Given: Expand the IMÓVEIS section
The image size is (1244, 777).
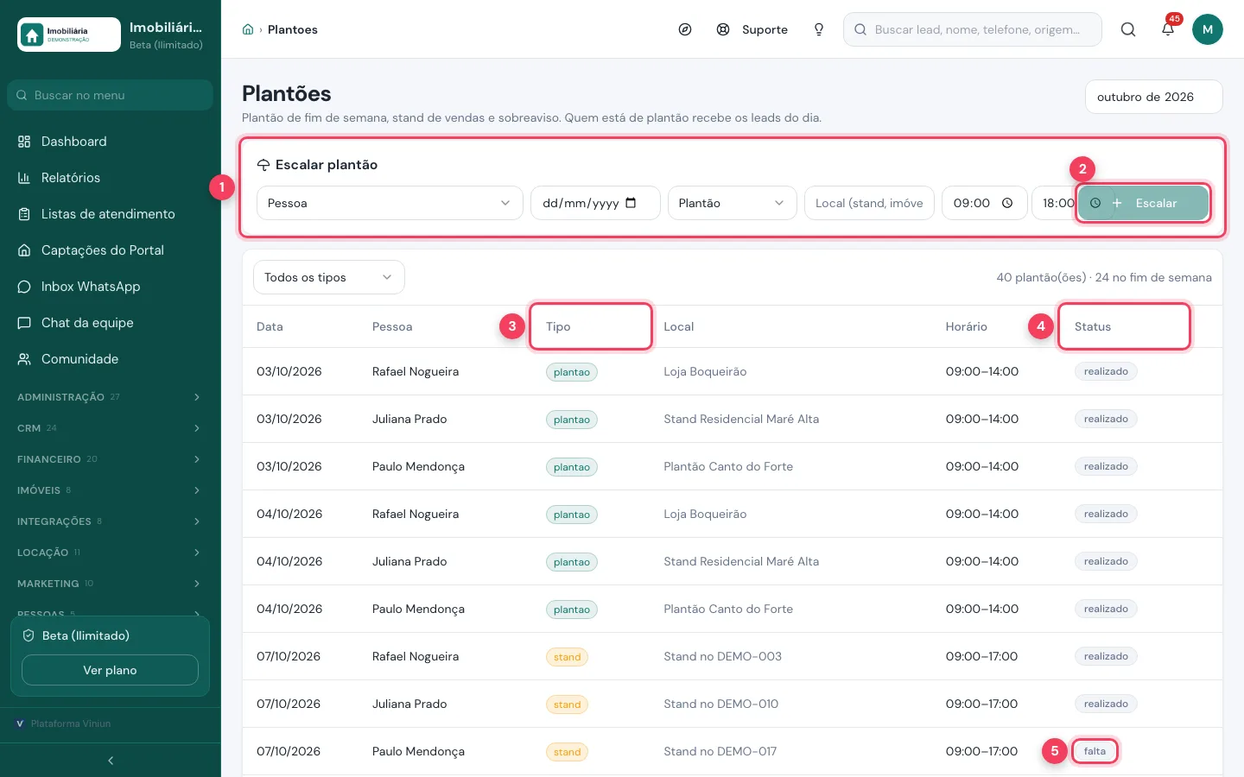Looking at the screenshot, I should pyautogui.click(x=111, y=490).
